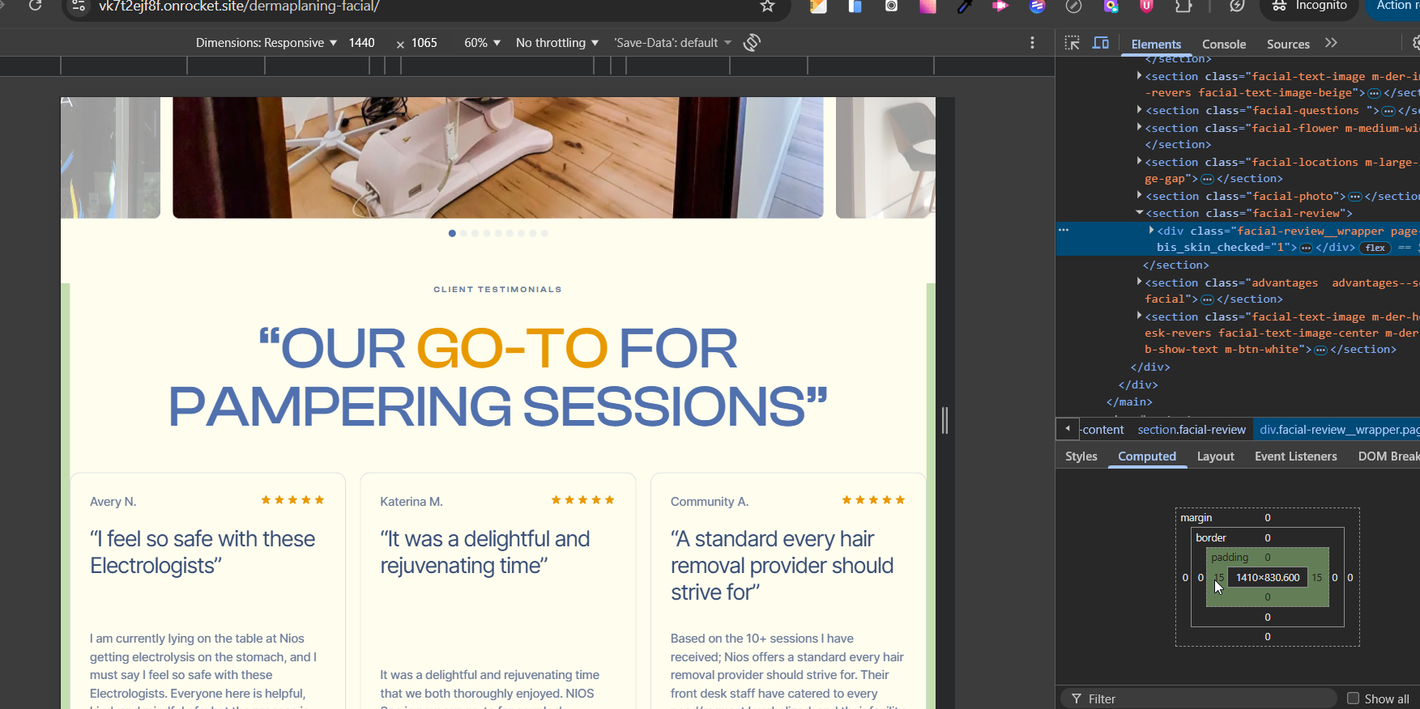1420x709 pixels.
Task: Open the Dimensions: Responsive dropdown
Action: tap(266, 43)
